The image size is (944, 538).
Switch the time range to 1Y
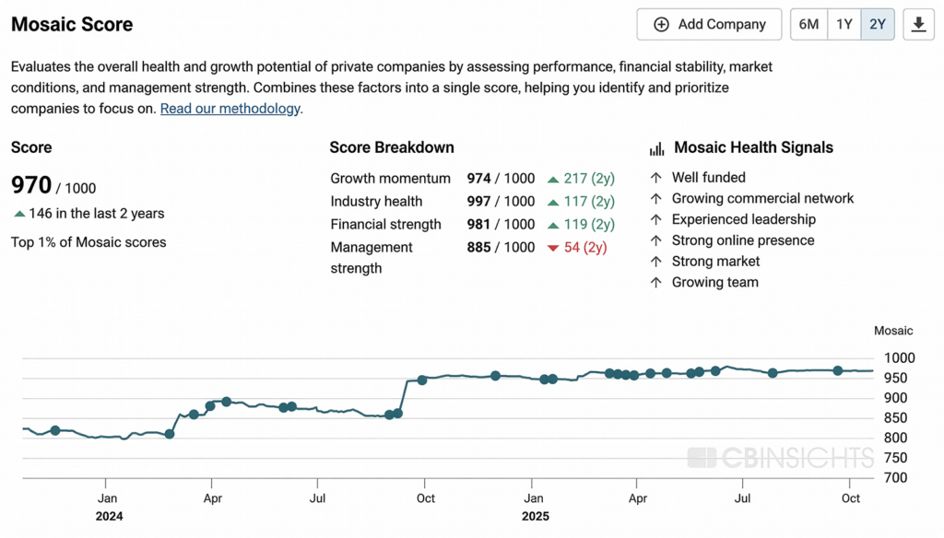844,25
